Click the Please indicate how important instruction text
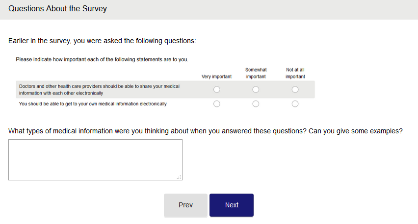Screen dimensions: 418x224 click(102, 59)
